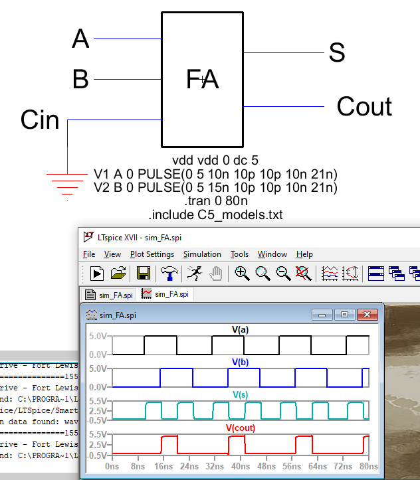Run the simulation with the running man icon
Screen dimensions: 420x480
[194, 273]
